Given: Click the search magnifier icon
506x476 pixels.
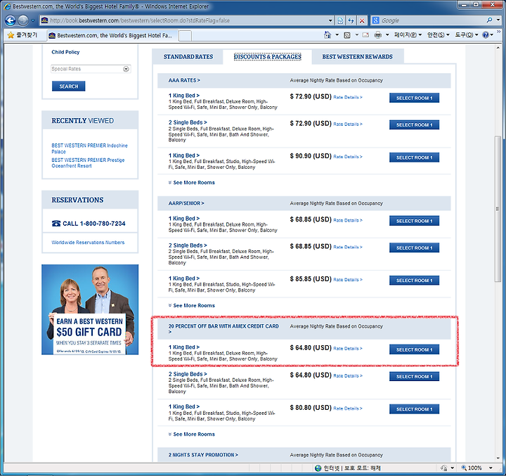Looking at the screenshot, I should point(490,20).
